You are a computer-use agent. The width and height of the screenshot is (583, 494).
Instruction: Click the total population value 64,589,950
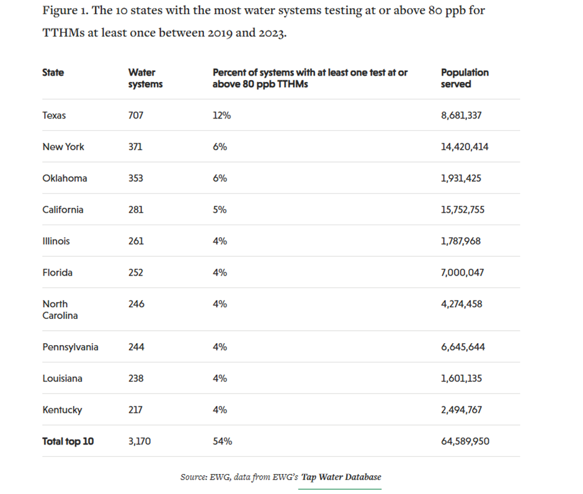tap(465, 441)
